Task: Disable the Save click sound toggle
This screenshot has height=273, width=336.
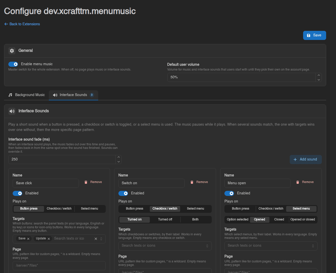Action: point(17,193)
